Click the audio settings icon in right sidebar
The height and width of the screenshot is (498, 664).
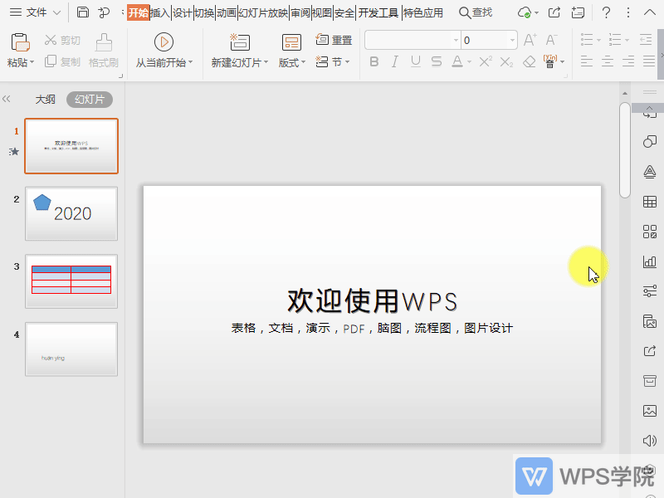649,441
